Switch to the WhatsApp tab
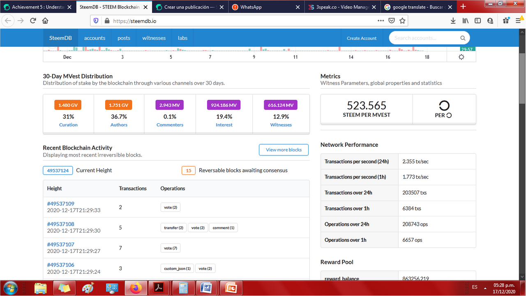The image size is (526, 296). tap(265, 7)
